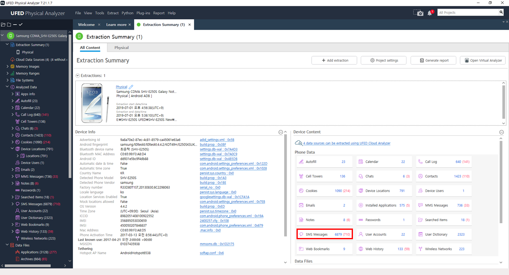
Task: Click the collapse all dash icon
Action: [15, 25]
